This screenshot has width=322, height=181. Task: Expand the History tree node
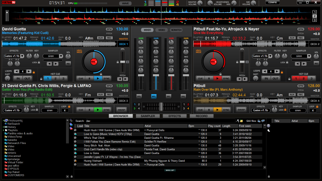pyautogui.click(x=4, y=127)
